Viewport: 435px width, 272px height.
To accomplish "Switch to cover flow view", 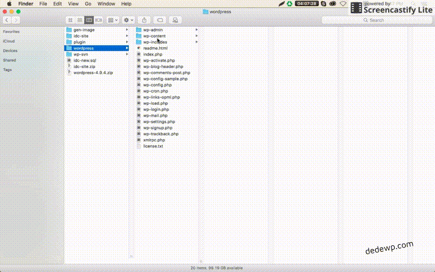I will pos(98,20).
